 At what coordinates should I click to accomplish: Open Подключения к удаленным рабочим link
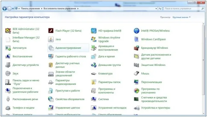[x=25, y=90]
